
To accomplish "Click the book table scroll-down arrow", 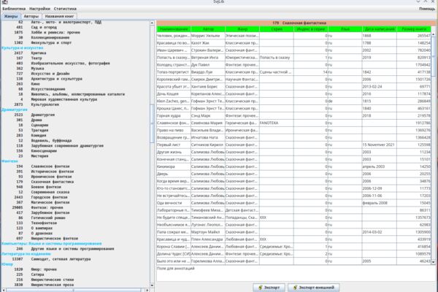I will [x=433, y=262].
